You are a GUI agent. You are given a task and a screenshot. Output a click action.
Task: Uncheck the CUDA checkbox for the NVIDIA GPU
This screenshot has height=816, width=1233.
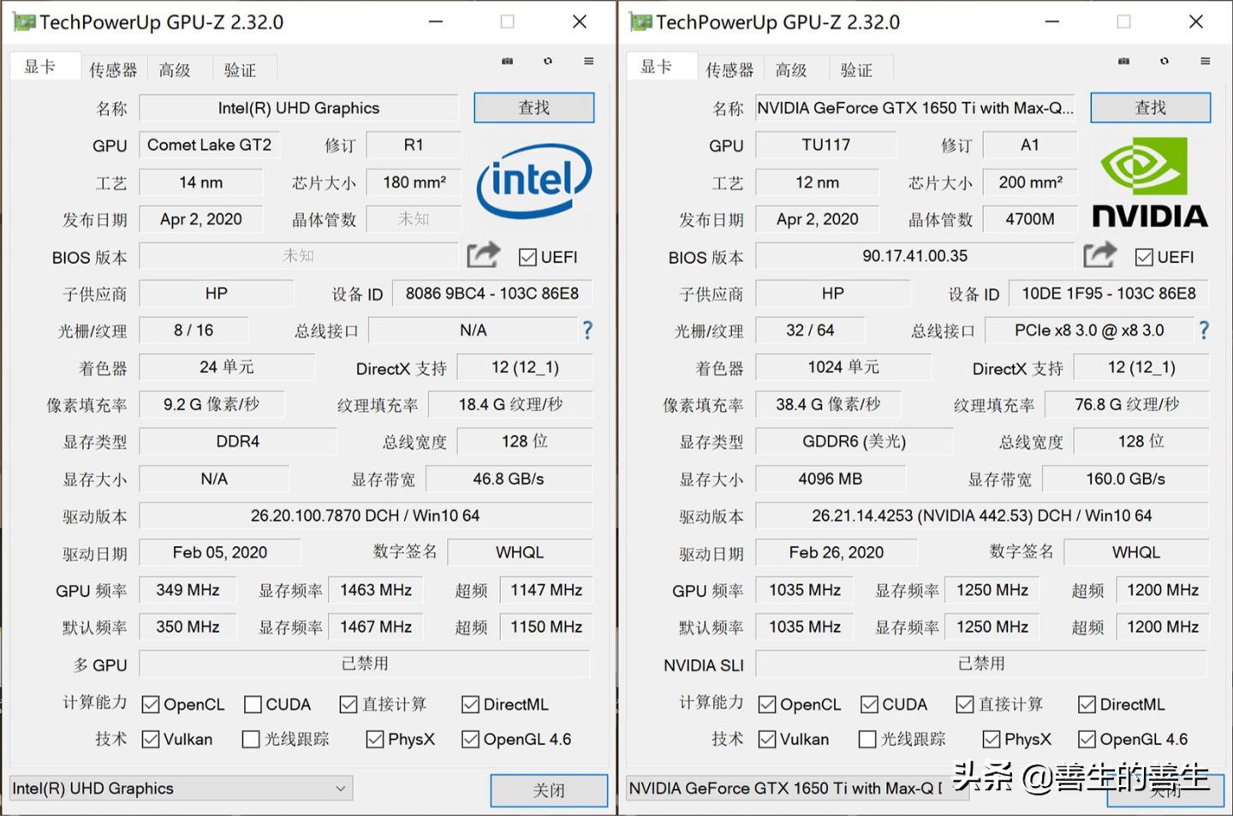coord(868,704)
